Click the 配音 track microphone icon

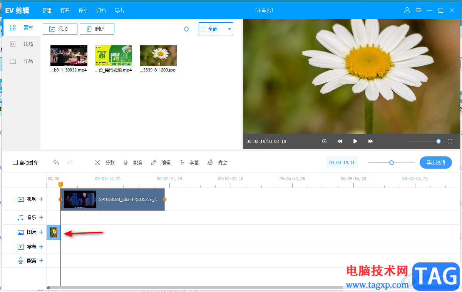tap(21, 260)
